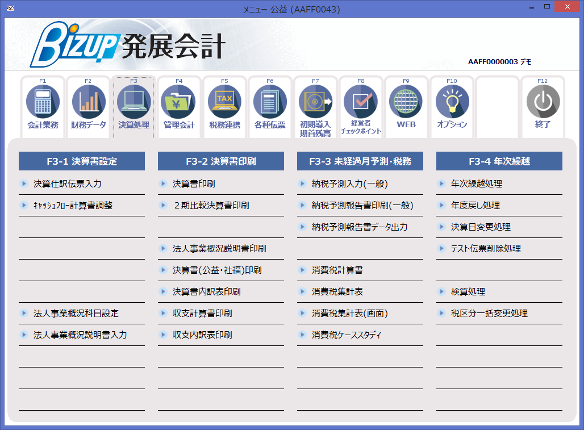Click 消費税計算書 consumption tax report

tap(333, 270)
